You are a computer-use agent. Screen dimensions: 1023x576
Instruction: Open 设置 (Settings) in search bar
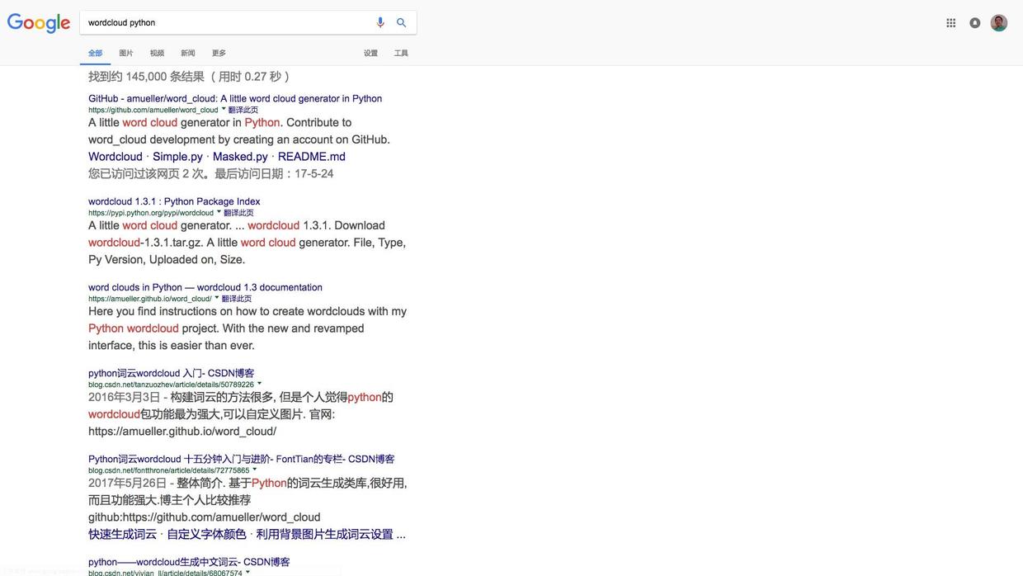(370, 53)
